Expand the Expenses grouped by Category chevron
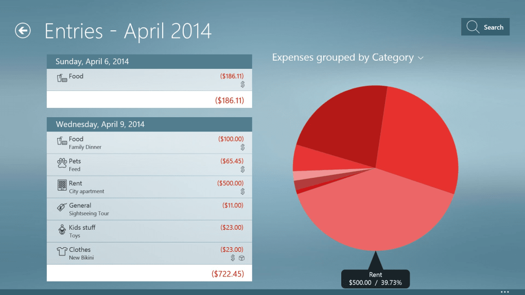The height and width of the screenshot is (295, 525). [x=421, y=58]
